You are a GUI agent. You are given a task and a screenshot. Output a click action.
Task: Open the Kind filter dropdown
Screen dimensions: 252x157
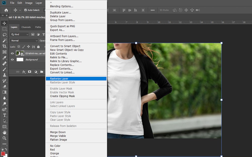coord(19,34)
